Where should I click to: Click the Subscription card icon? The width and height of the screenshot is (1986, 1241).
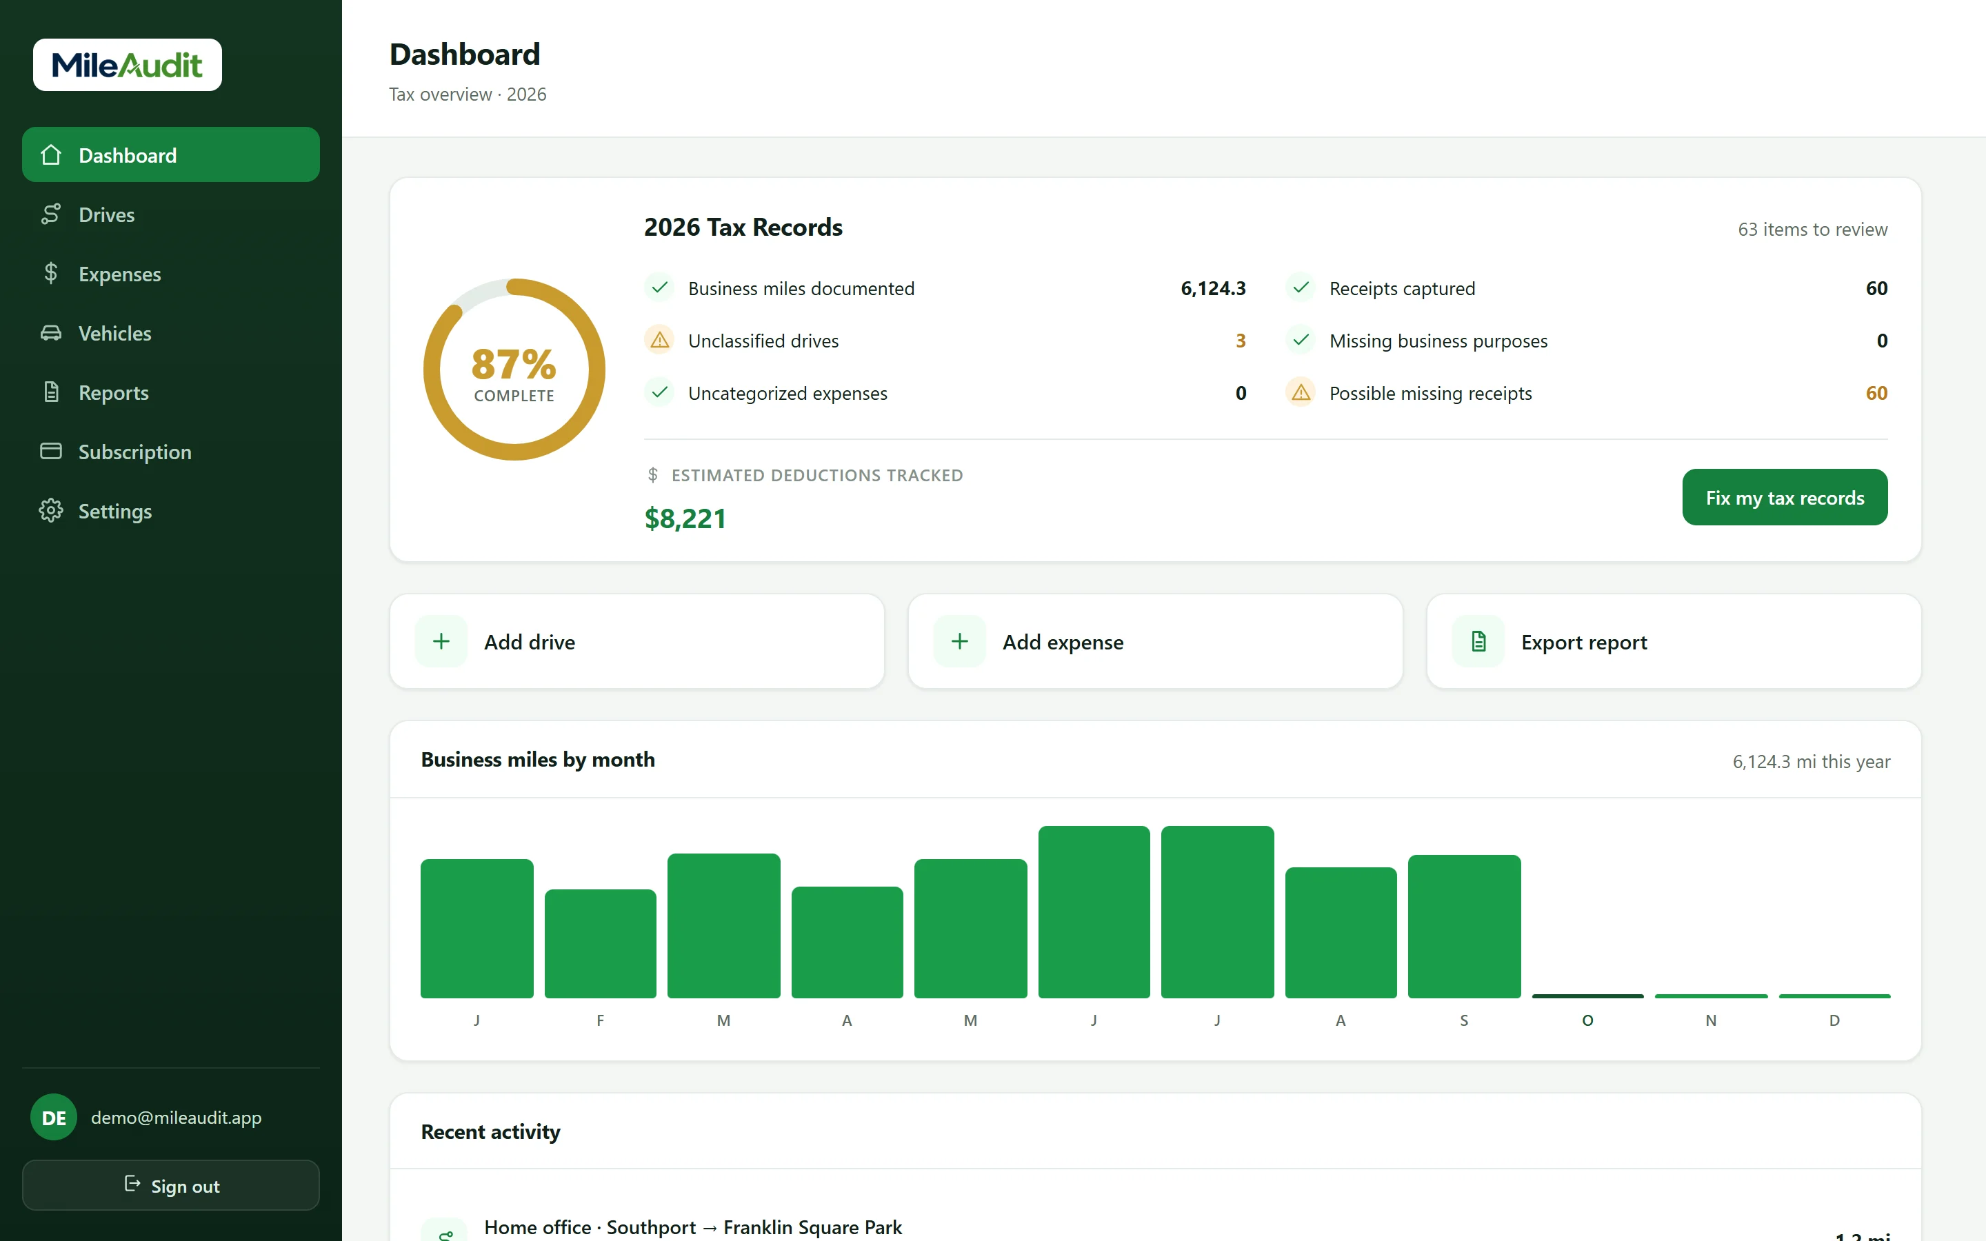pos(51,452)
